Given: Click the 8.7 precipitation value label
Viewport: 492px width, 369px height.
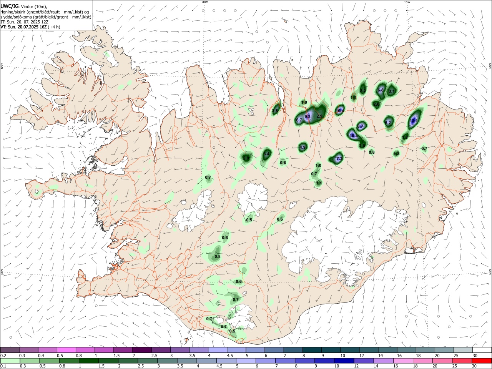Looking at the screenshot, I should tap(360, 126).
